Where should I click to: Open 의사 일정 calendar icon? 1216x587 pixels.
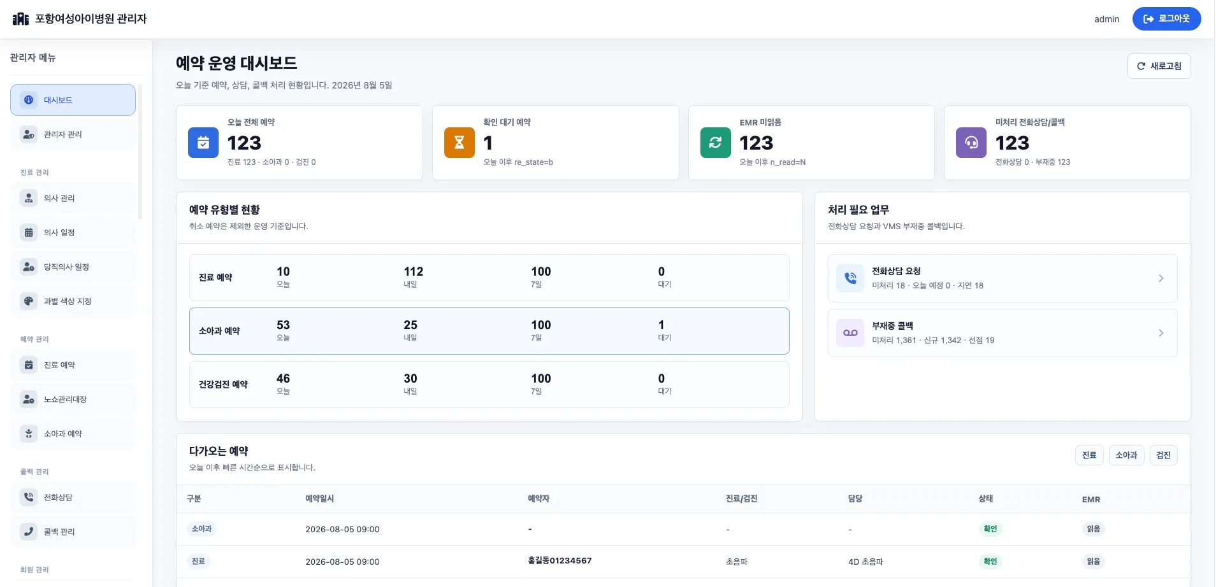tap(29, 232)
